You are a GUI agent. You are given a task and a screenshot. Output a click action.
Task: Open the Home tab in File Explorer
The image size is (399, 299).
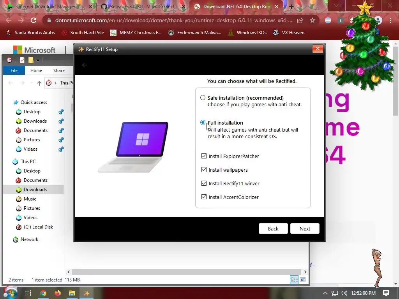(36, 70)
